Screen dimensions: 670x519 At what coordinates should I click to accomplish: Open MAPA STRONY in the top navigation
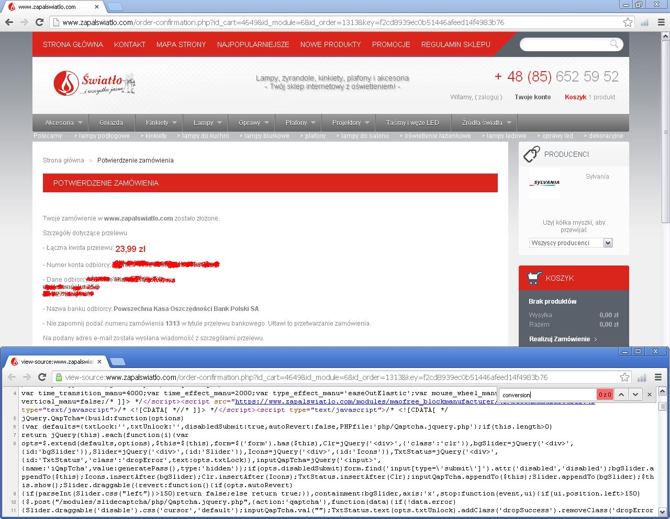pyautogui.click(x=181, y=44)
